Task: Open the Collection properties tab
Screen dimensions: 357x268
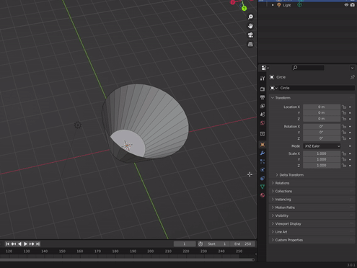Action: pyautogui.click(x=263, y=134)
